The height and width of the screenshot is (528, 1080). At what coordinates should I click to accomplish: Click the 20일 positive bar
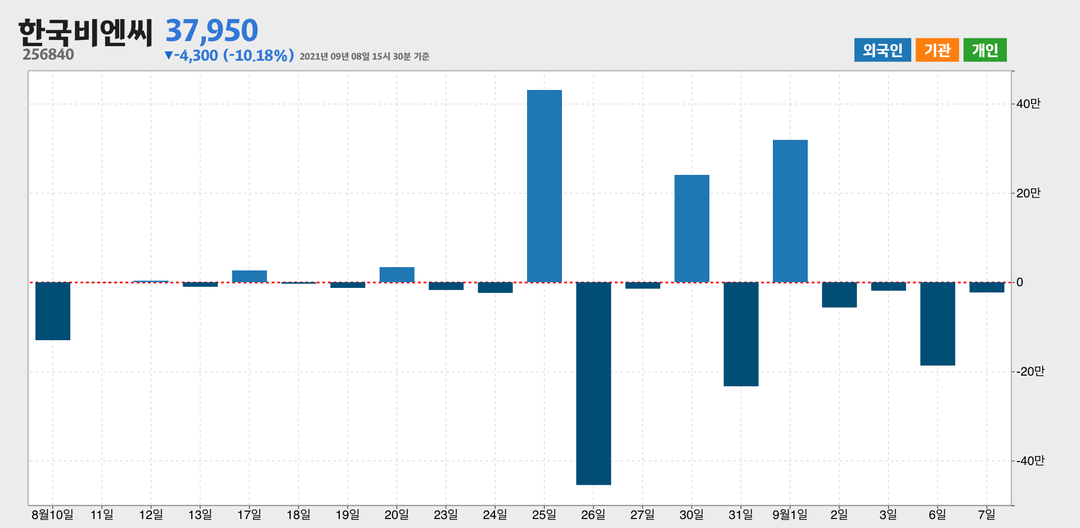click(397, 274)
